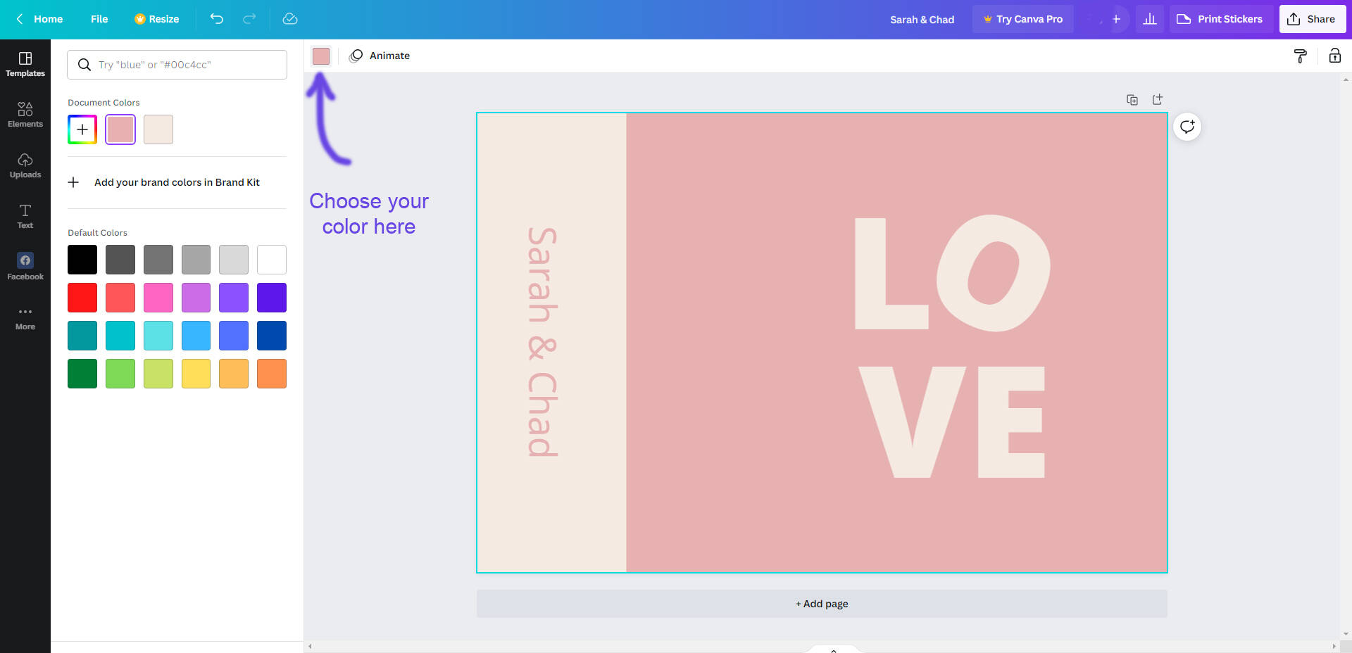Image resolution: width=1352 pixels, height=653 pixels.
Task: Click the undo arrow icon
Action: (x=217, y=19)
